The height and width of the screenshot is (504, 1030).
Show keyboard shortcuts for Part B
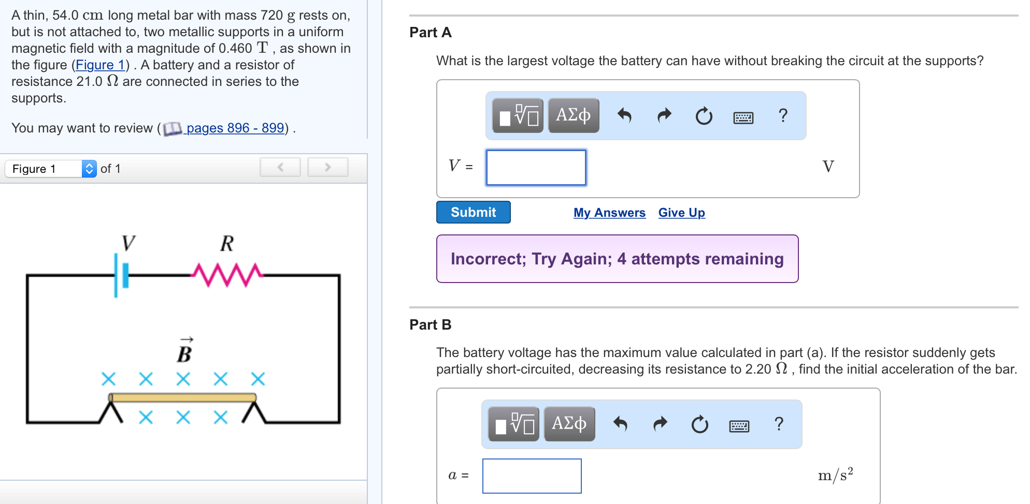(x=739, y=426)
